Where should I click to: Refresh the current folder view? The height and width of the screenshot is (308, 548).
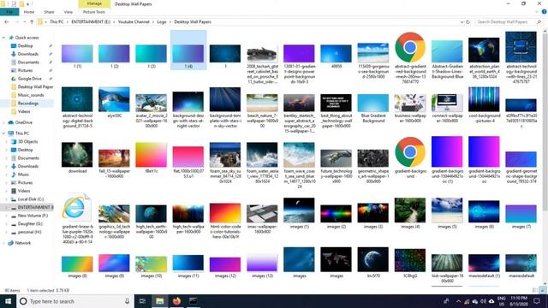468,21
